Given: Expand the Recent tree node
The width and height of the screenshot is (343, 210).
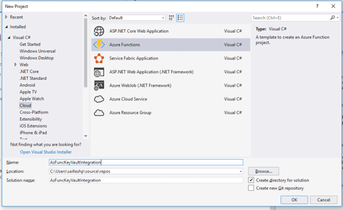Looking at the screenshot, I should tap(6, 17).
